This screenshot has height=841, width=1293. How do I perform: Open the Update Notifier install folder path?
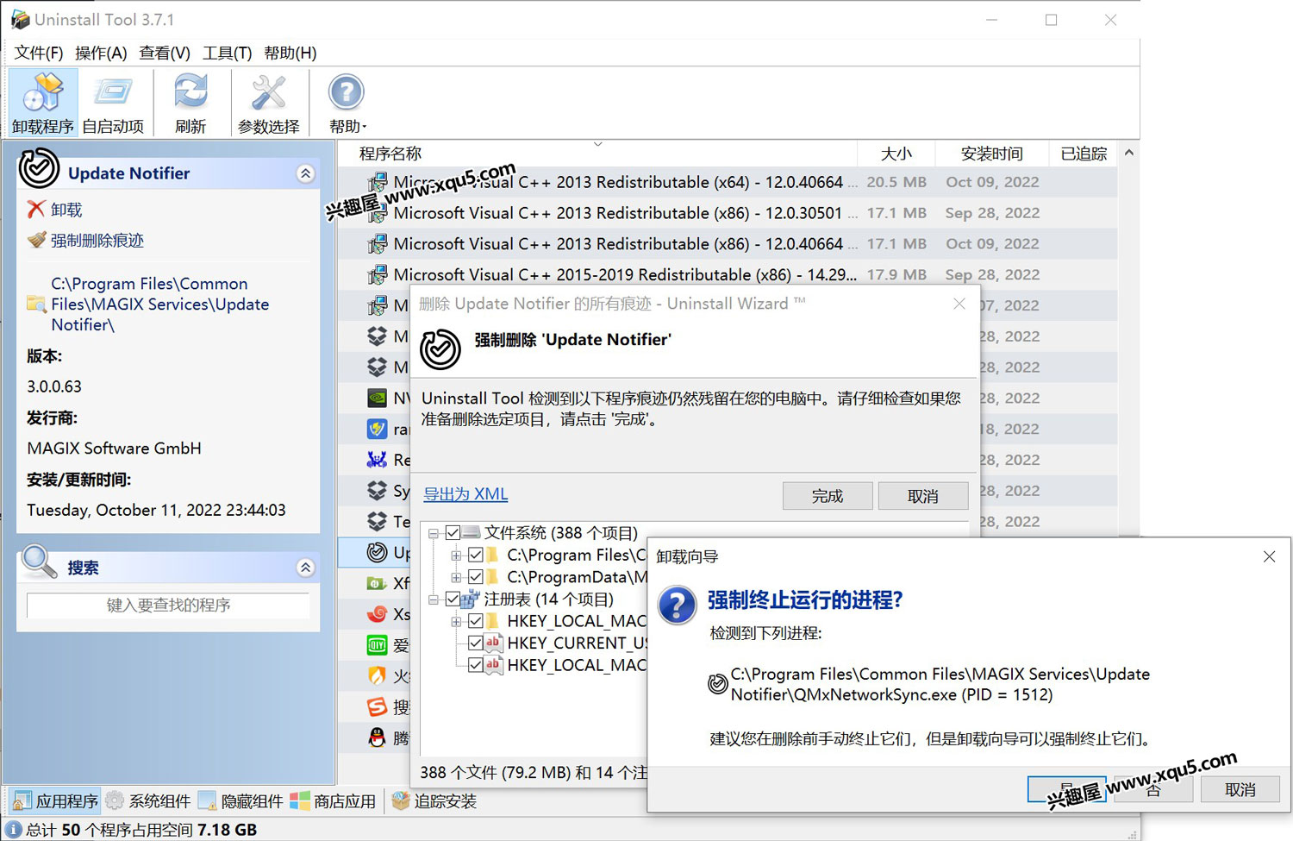tap(159, 304)
